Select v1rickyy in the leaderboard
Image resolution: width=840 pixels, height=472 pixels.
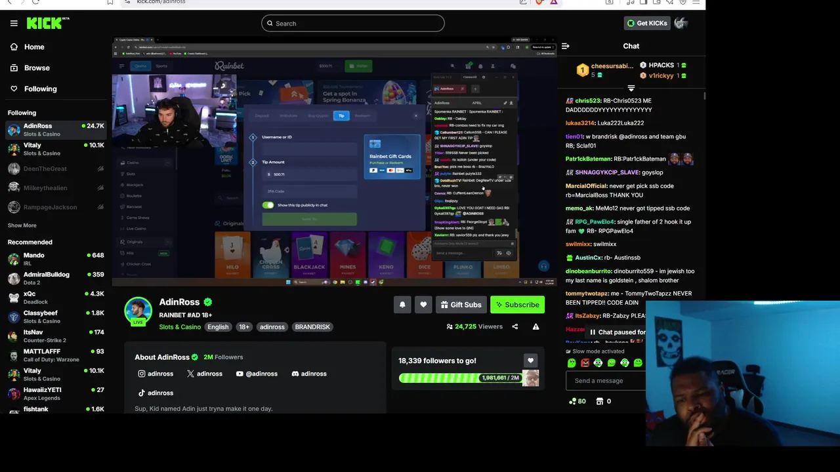click(x=661, y=75)
